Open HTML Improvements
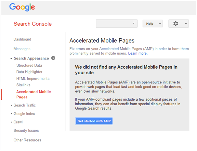 coord(33,79)
